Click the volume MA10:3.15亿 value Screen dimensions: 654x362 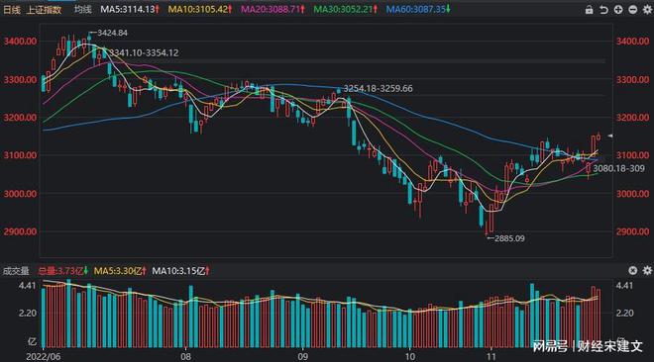[x=180, y=271]
